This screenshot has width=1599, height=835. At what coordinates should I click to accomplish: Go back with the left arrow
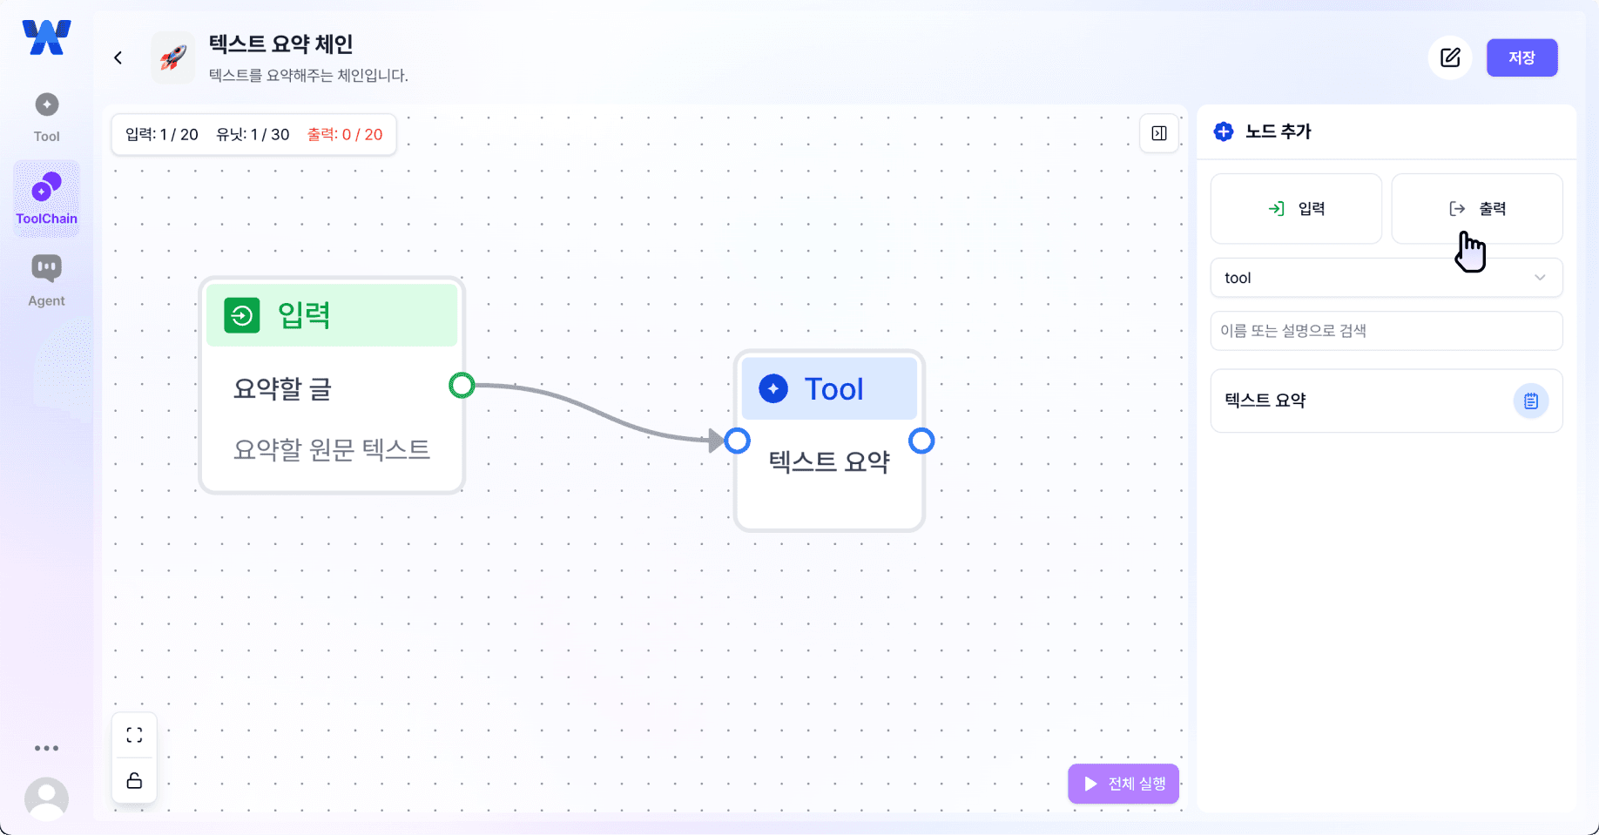point(118,58)
